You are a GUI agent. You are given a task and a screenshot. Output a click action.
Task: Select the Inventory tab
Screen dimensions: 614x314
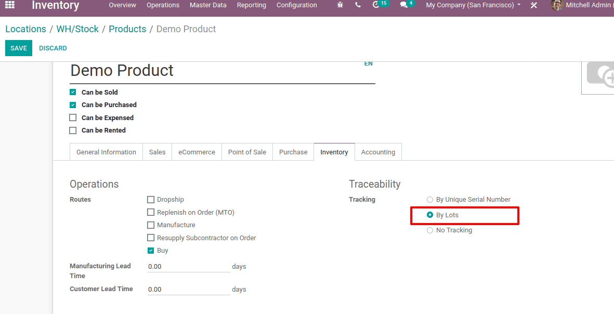click(334, 152)
